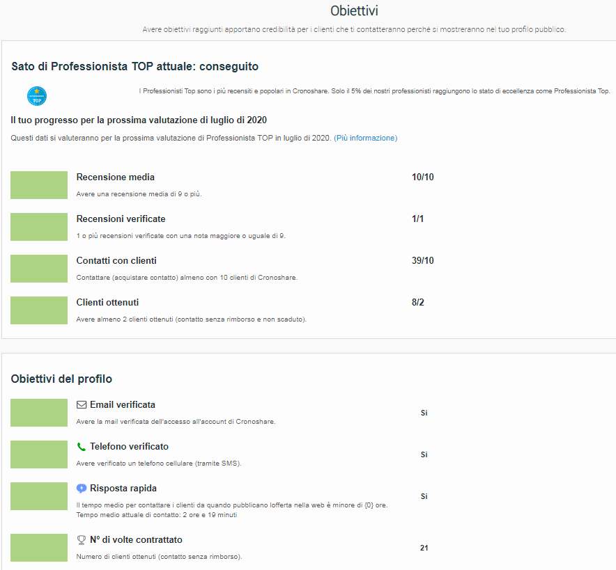The height and width of the screenshot is (570, 616).
Task: Click the Obiettivi del profilo section heading
Action: (x=61, y=379)
